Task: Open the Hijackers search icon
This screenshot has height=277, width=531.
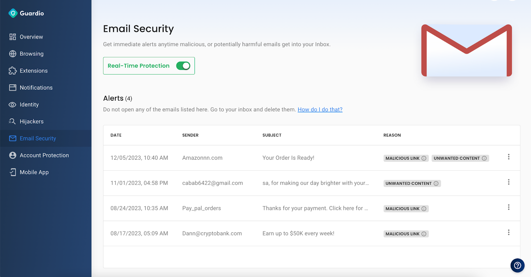Action: [12, 121]
